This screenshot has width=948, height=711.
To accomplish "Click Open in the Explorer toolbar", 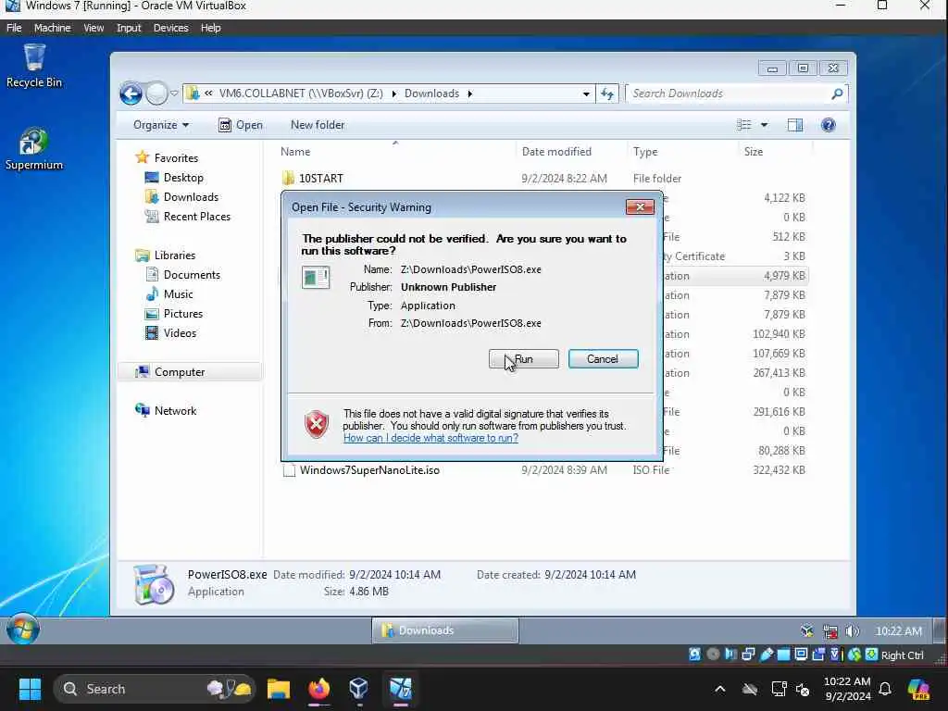I will pyautogui.click(x=241, y=125).
